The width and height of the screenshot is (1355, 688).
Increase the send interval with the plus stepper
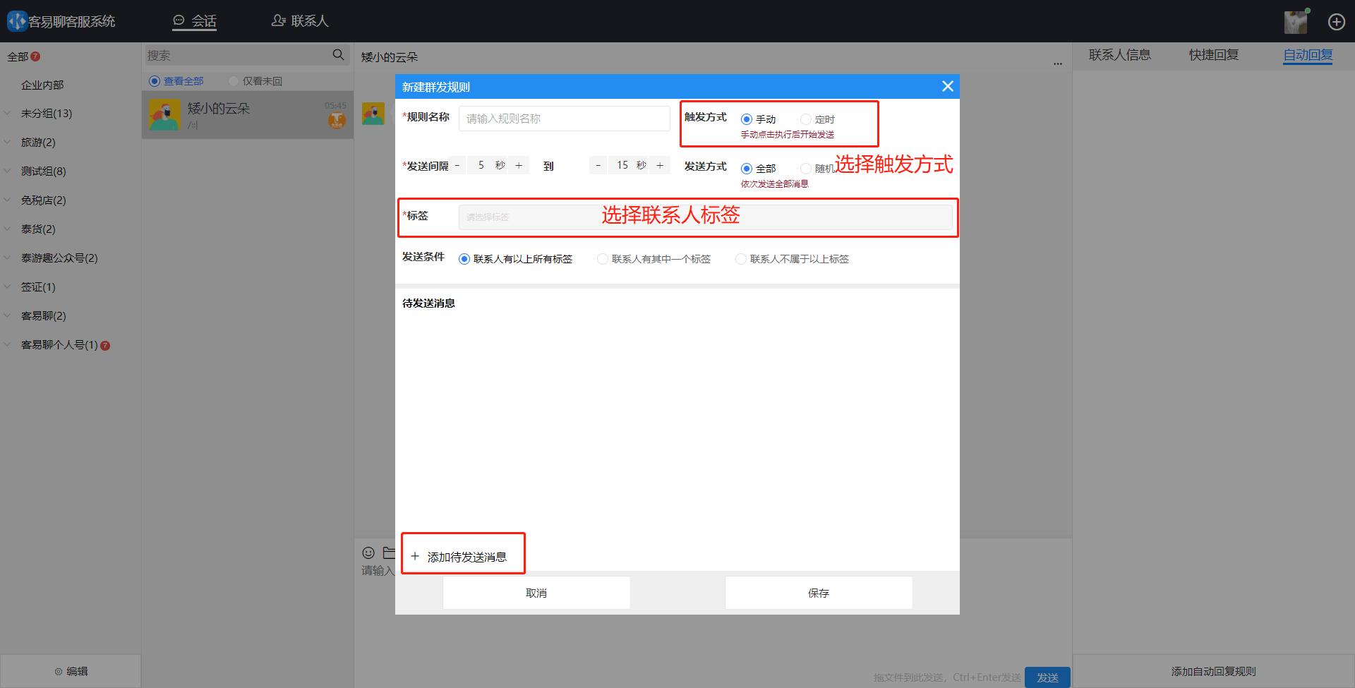pos(519,165)
